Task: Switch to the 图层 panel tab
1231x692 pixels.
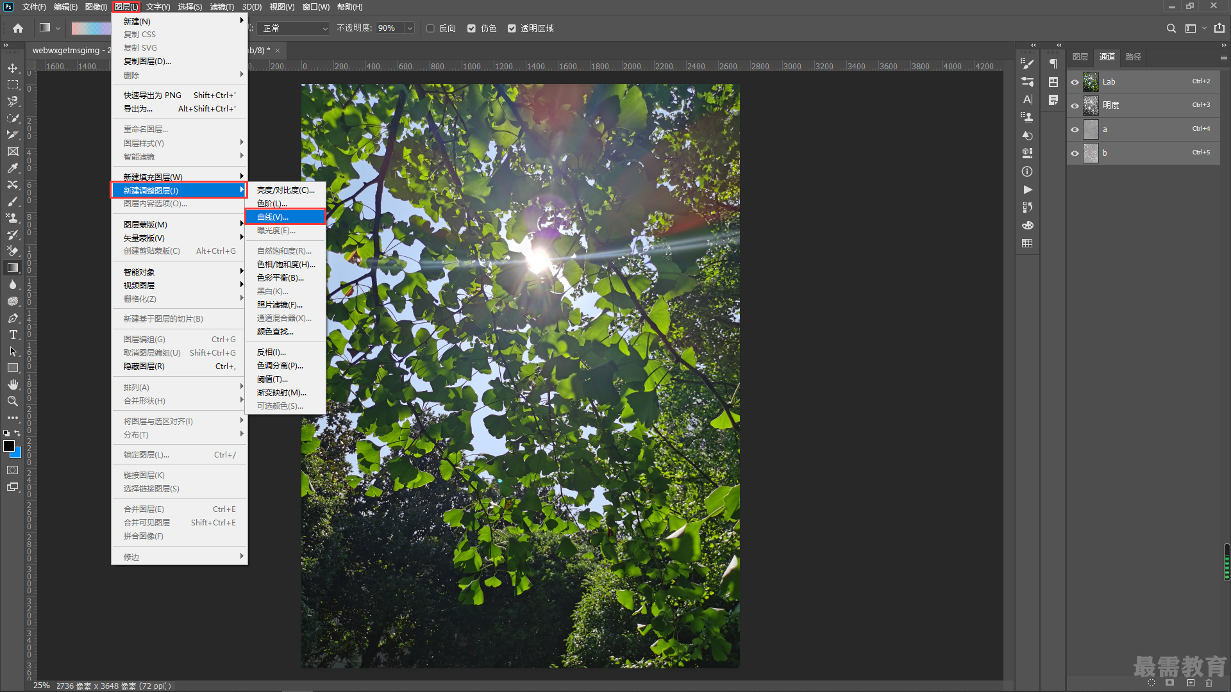Action: point(1080,57)
